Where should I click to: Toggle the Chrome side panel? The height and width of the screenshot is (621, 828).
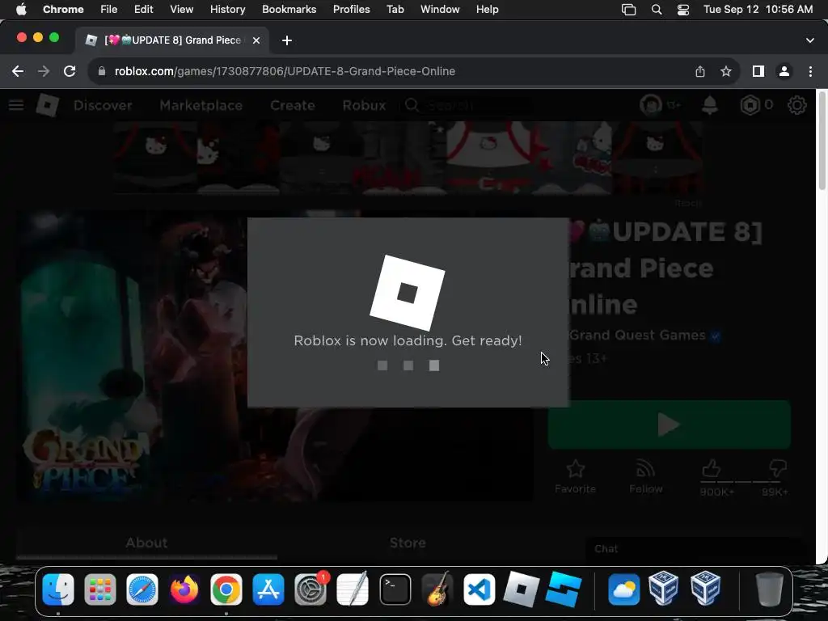coord(758,71)
